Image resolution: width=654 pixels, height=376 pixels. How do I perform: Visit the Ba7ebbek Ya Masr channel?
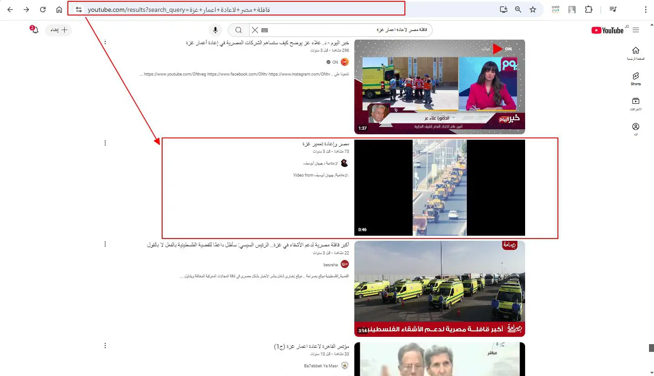321,366
